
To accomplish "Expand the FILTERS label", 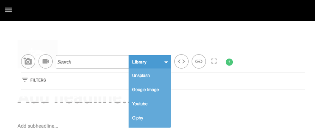I will [38, 80].
